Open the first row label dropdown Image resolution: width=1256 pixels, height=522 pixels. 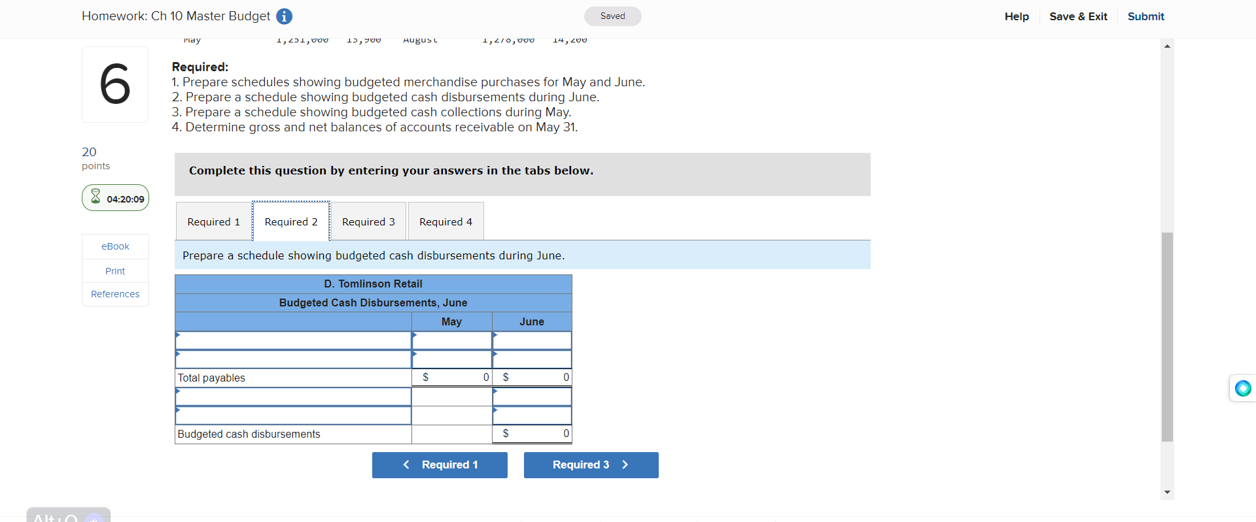click(x=293, y=340)
